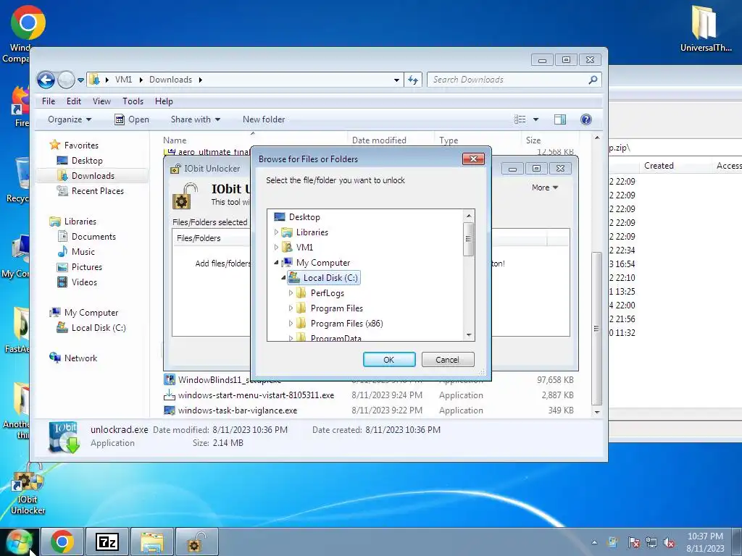Expand Libraries node in browse tree
Screen dimensions: 742x556
[x=276, y=232]
